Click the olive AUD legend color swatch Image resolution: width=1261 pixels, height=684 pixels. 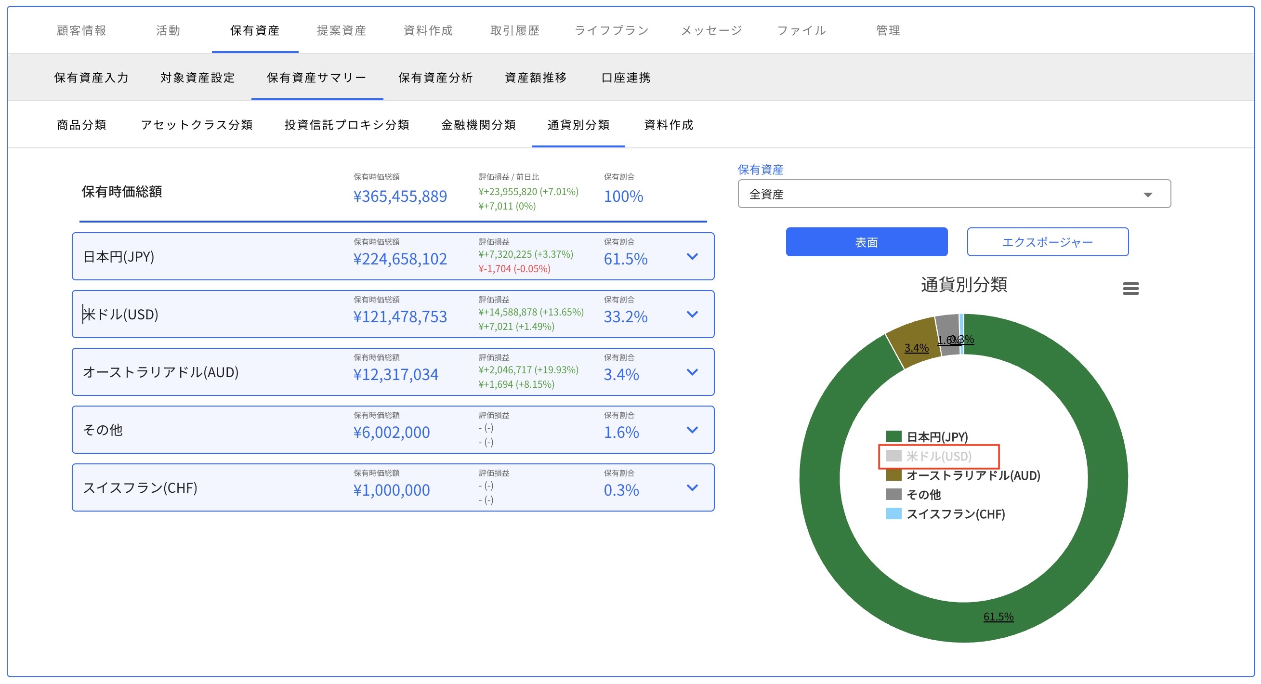(x=894, y=475)
